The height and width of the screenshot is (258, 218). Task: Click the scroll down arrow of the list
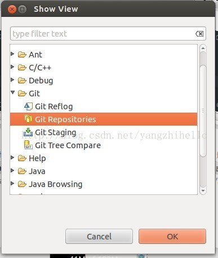pyautogui.click(x=203, y=190)
